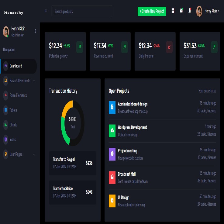
Task: Click the $593 transaction amount
Action: 89,192
